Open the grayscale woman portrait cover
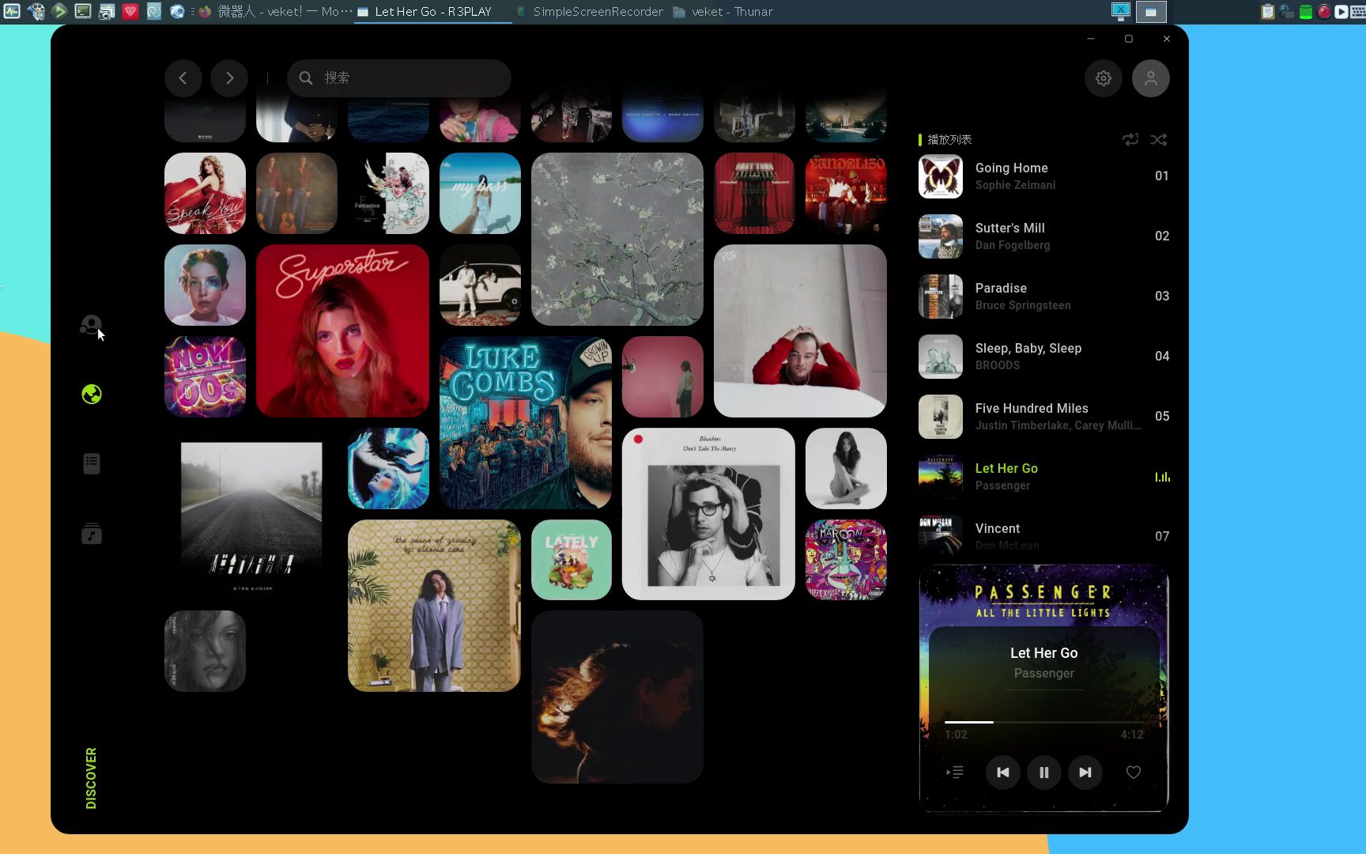 [205, 652]
